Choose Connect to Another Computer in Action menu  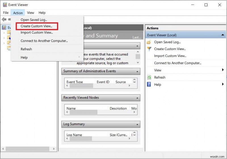coord(44,41)
